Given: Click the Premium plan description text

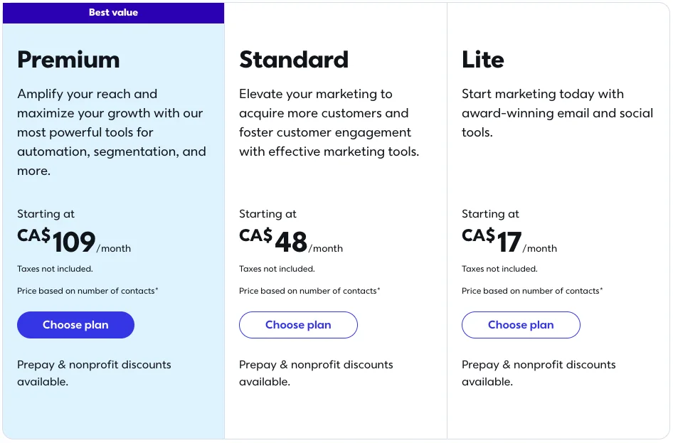Looking at the screenshot, I should point(111,132).
